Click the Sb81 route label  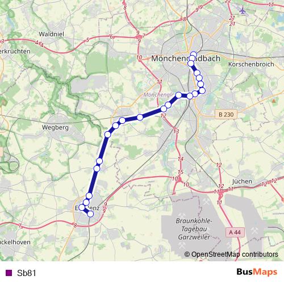pos(27,273)
